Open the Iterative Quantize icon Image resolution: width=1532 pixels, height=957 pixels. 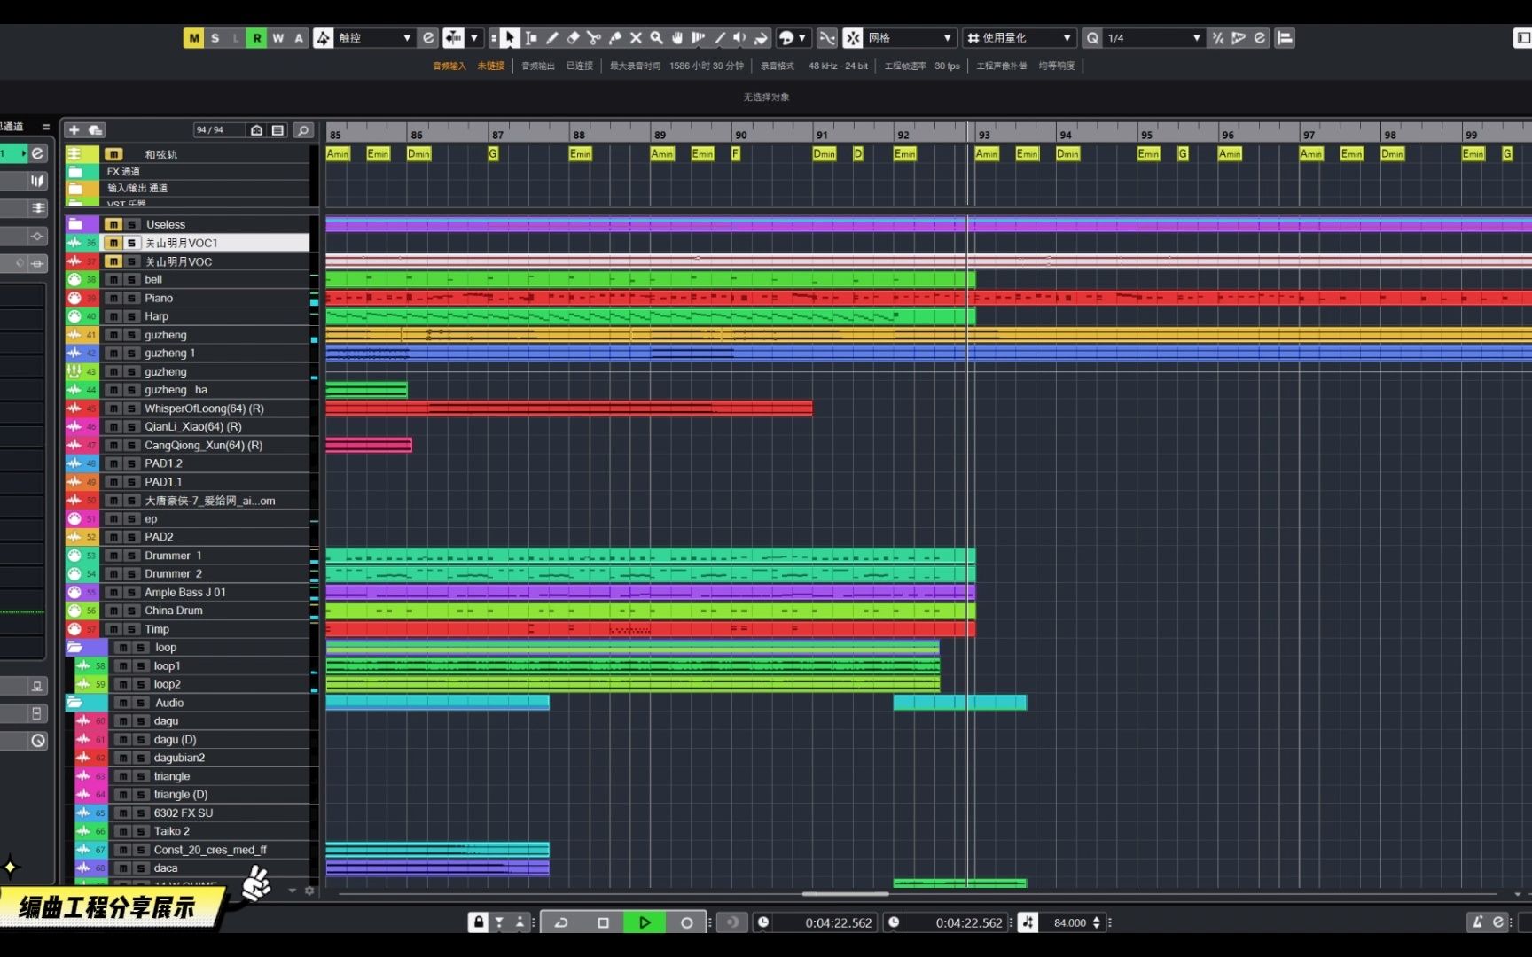(1218, 38)
